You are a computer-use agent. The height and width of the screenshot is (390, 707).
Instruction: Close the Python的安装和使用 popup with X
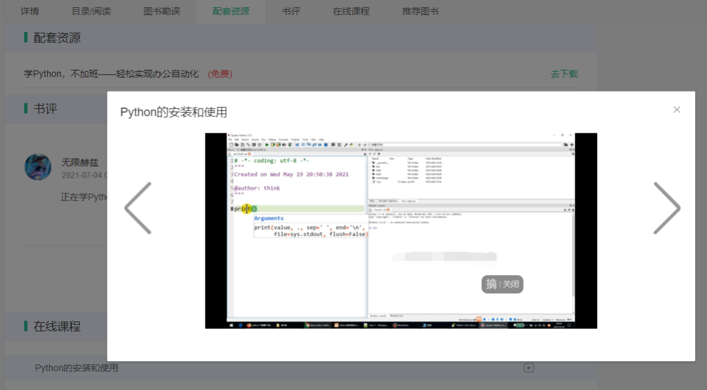pyautogui.click(x=676, y=110)
